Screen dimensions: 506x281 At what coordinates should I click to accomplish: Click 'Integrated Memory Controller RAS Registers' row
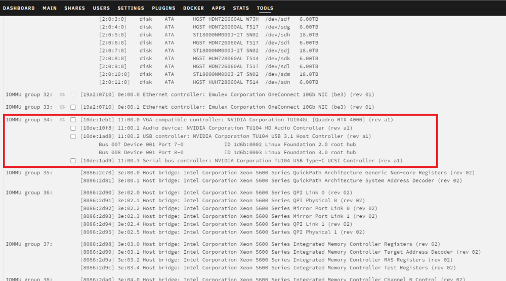pyautogui.click(x=267, y=260)
